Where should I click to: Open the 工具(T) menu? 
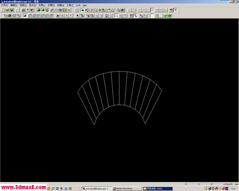point(70,5)
